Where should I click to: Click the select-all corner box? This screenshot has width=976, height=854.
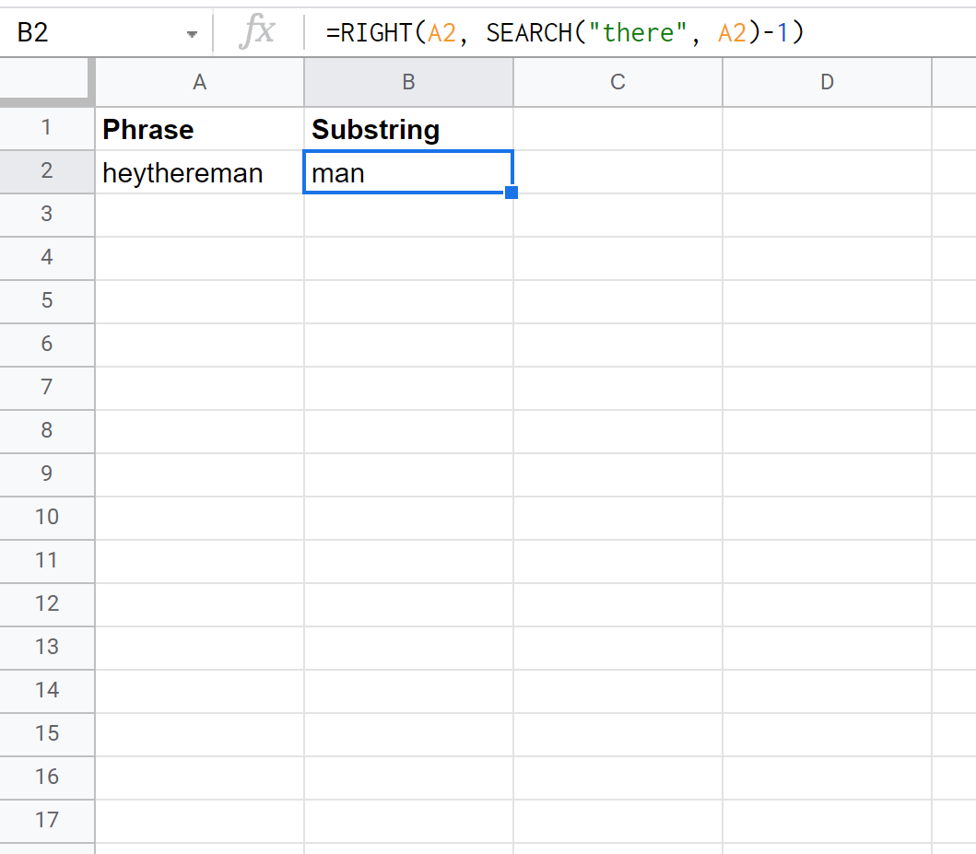(46, 81)
